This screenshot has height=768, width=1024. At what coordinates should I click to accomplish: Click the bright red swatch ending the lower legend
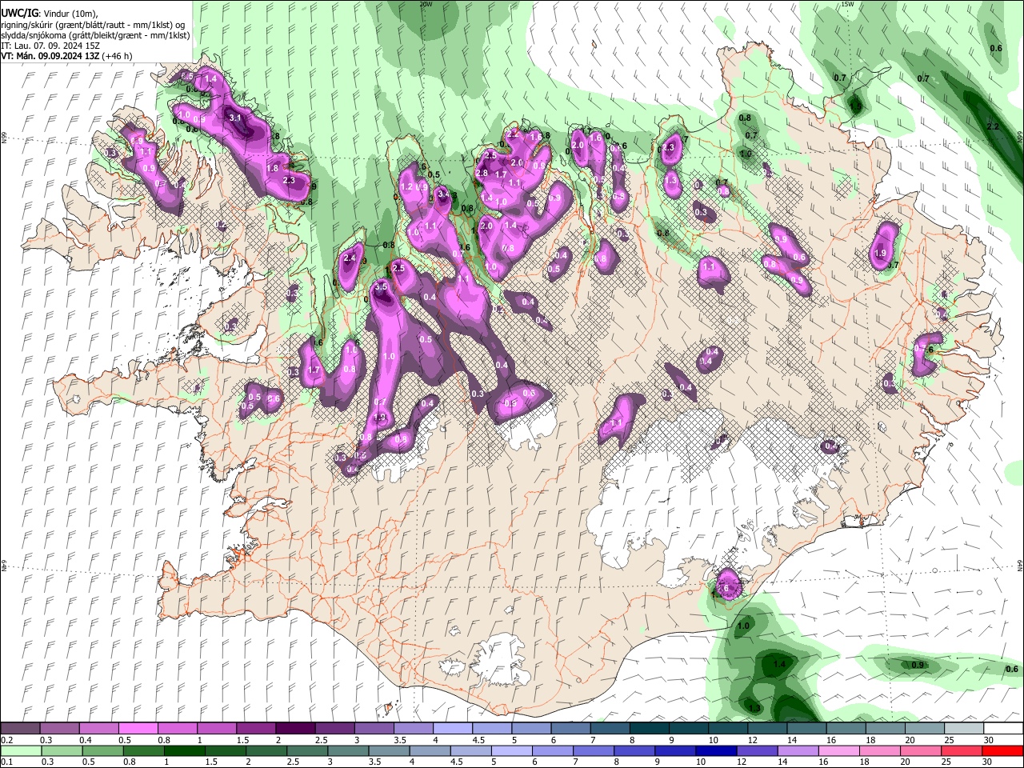(x=1002, y=750)
